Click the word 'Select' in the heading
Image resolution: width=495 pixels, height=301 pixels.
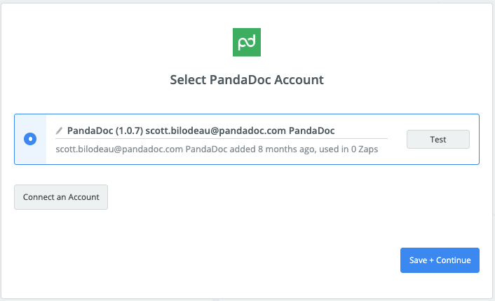[x=188, y=80]
